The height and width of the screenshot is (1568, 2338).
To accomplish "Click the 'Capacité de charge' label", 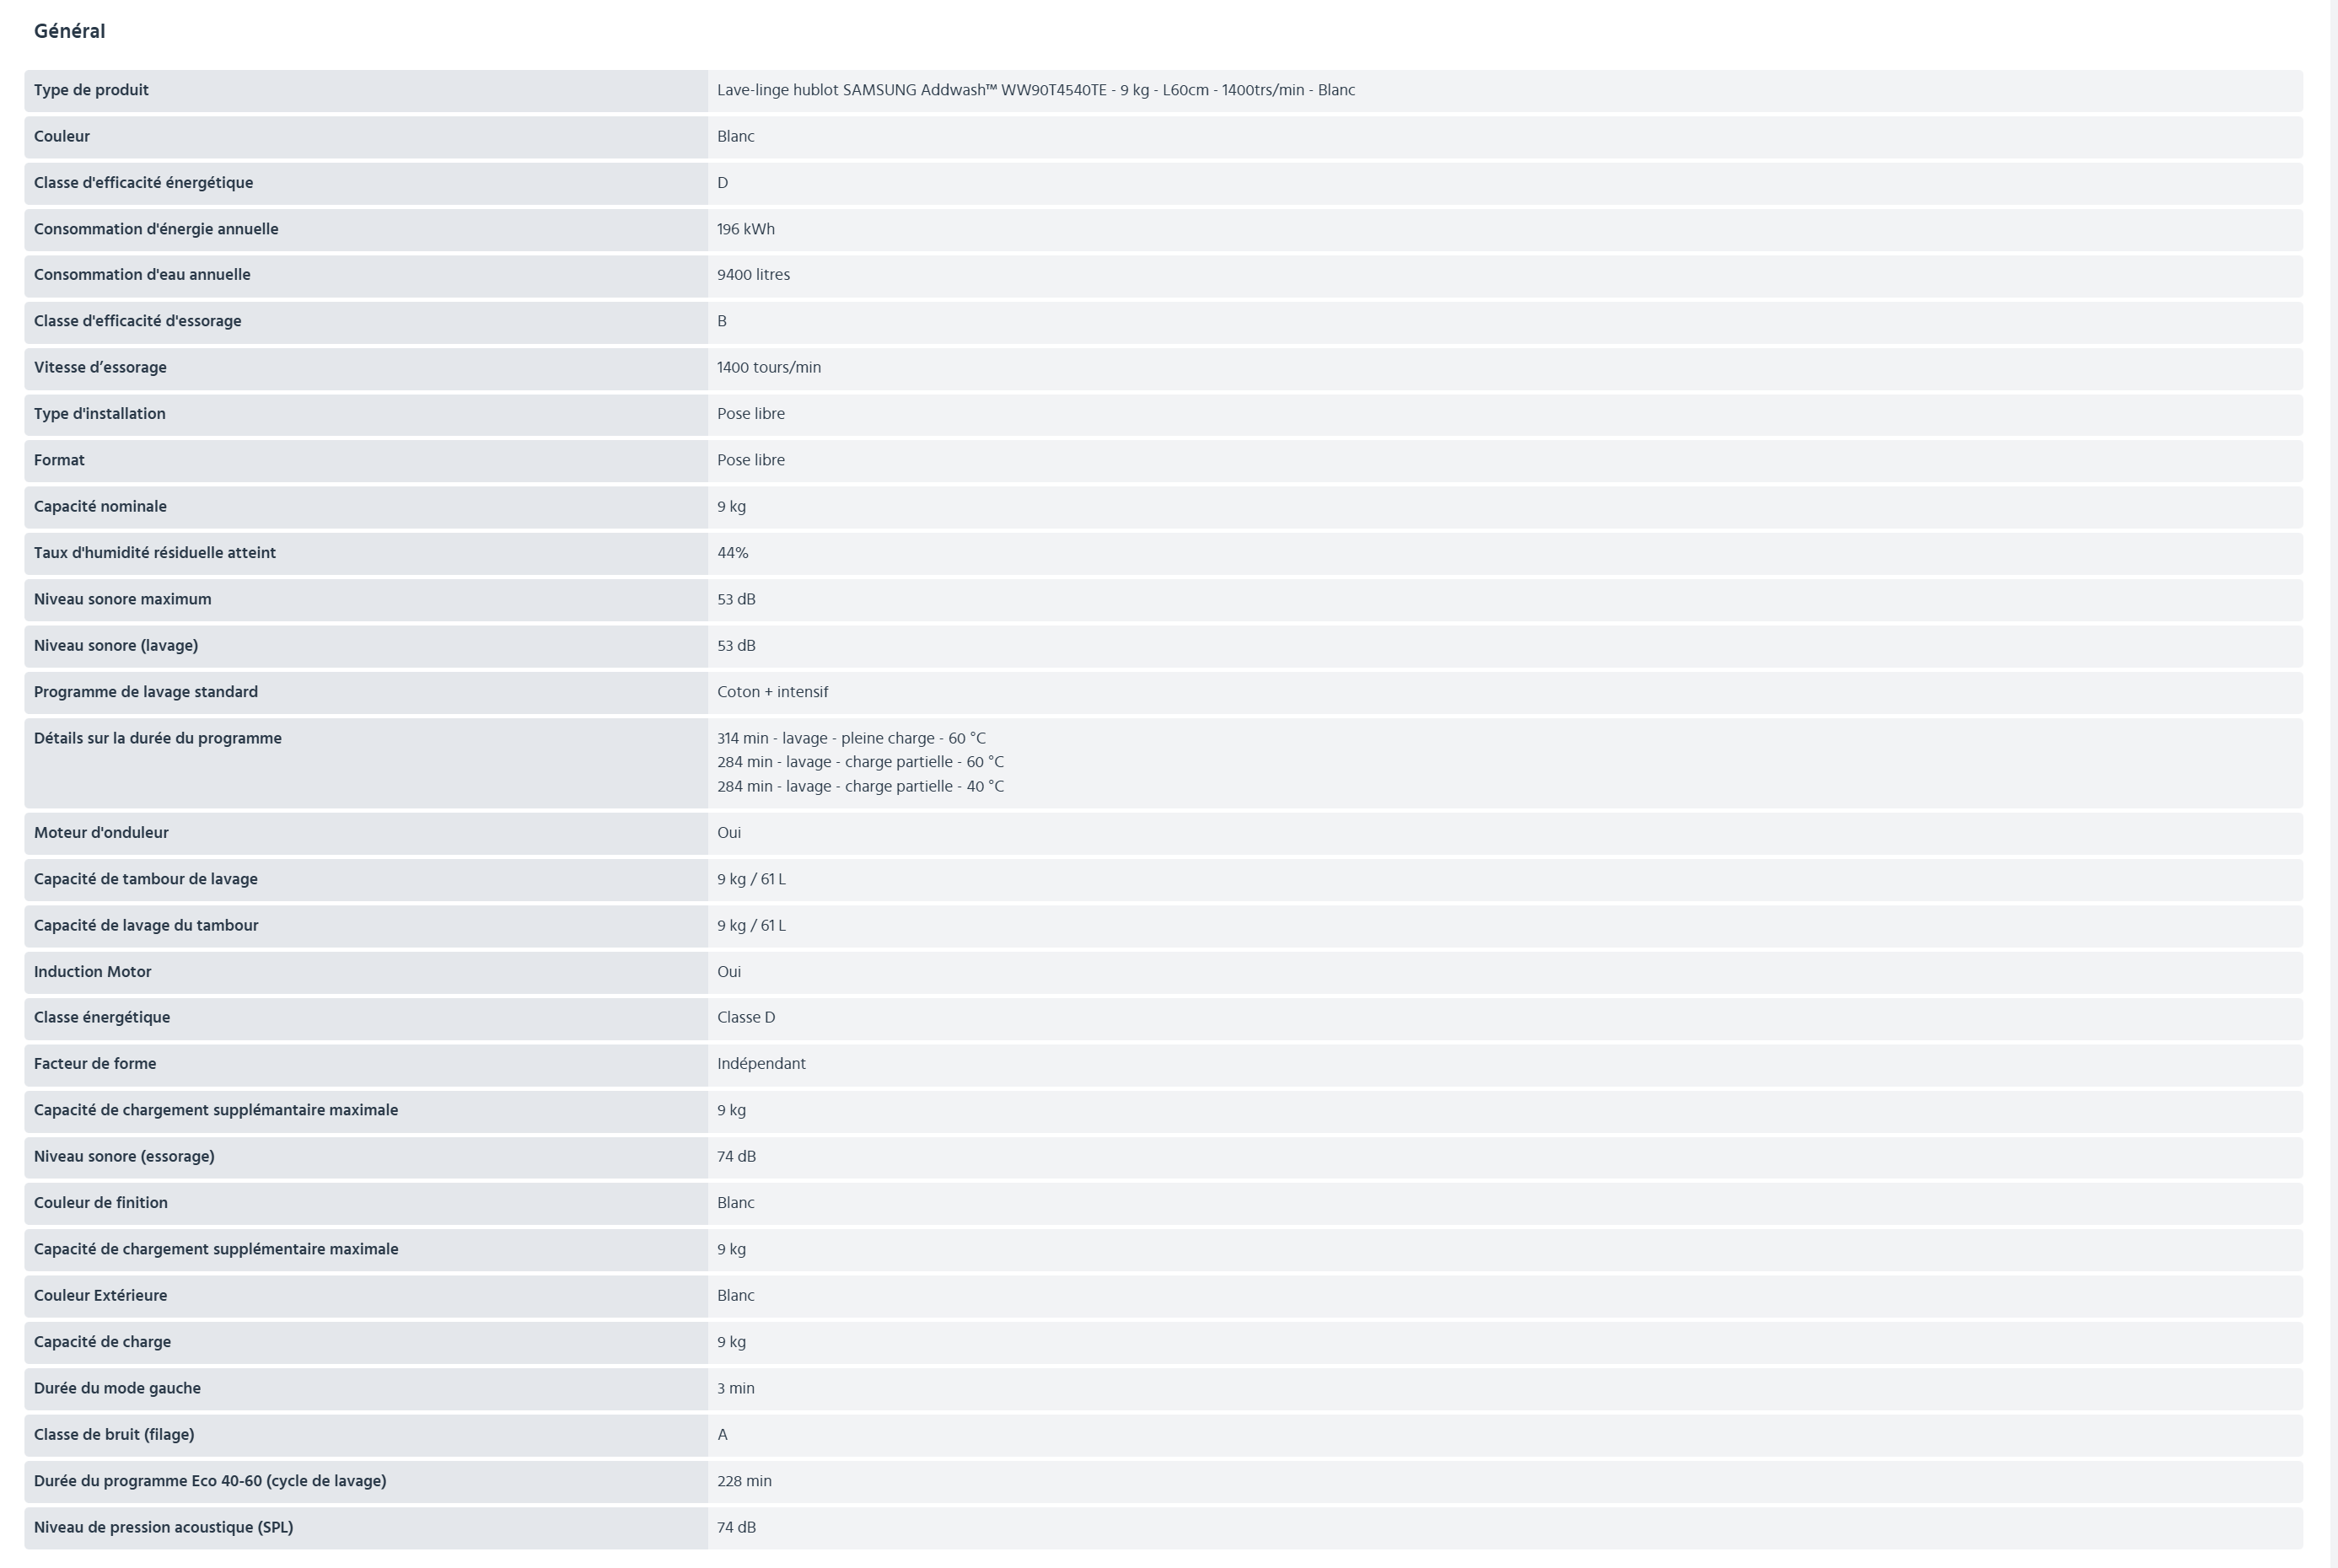I will pos(102,1342).
